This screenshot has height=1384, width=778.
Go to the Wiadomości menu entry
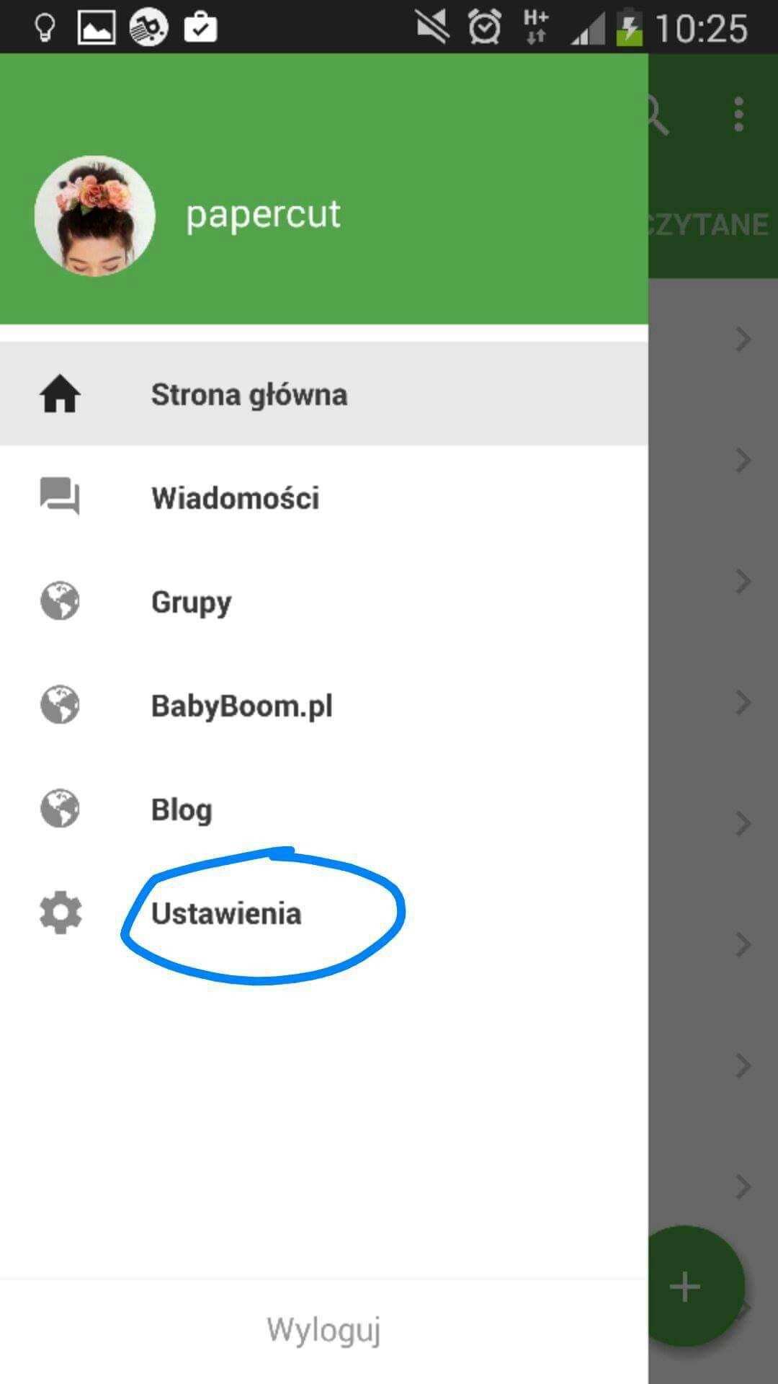[324, 497]
